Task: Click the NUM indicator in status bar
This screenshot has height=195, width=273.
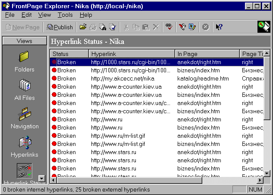Action: [x=255, y=189]
